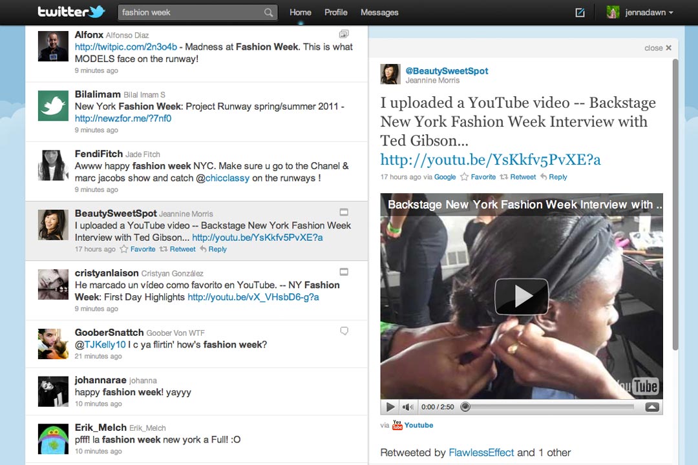Click Favorite star icon in detail pane
Screen dimensions: 698x465
pyautogui.click(x=464, y=177)
